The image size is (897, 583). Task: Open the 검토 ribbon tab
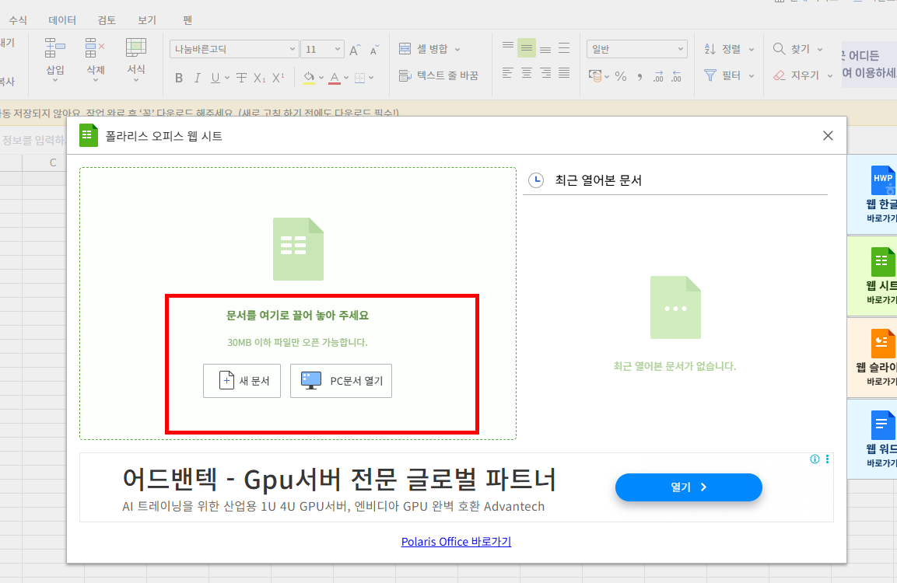(106, 20)
